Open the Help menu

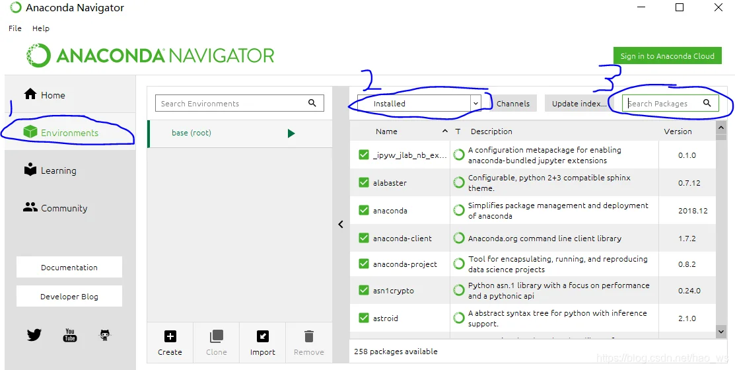coord(41,28)
